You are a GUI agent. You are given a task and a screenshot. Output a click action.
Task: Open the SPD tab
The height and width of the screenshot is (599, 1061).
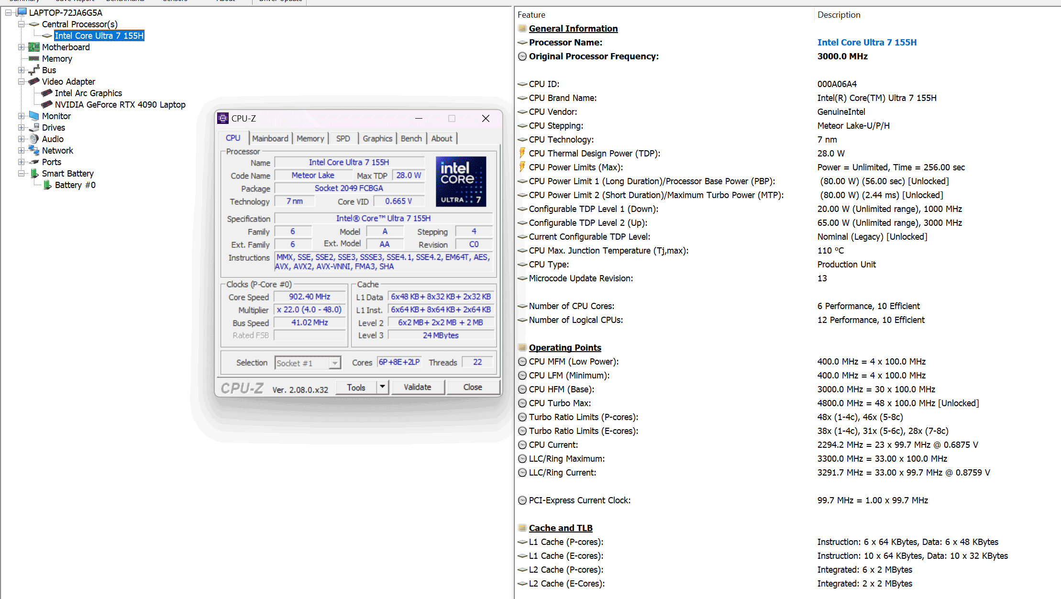tap(343, 138)
